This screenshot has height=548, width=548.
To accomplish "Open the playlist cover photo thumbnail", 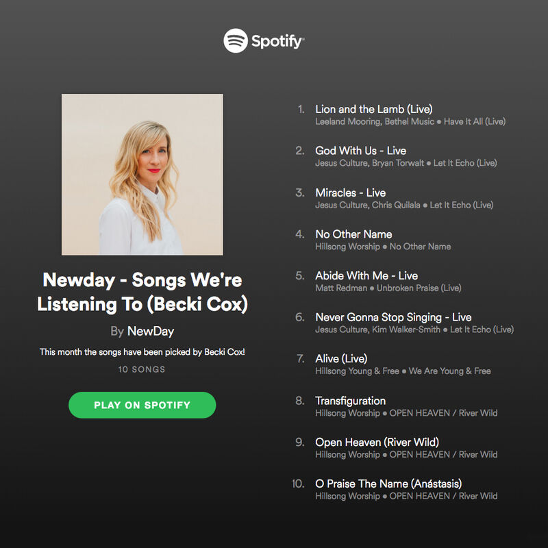I will (x=142, y=175).
